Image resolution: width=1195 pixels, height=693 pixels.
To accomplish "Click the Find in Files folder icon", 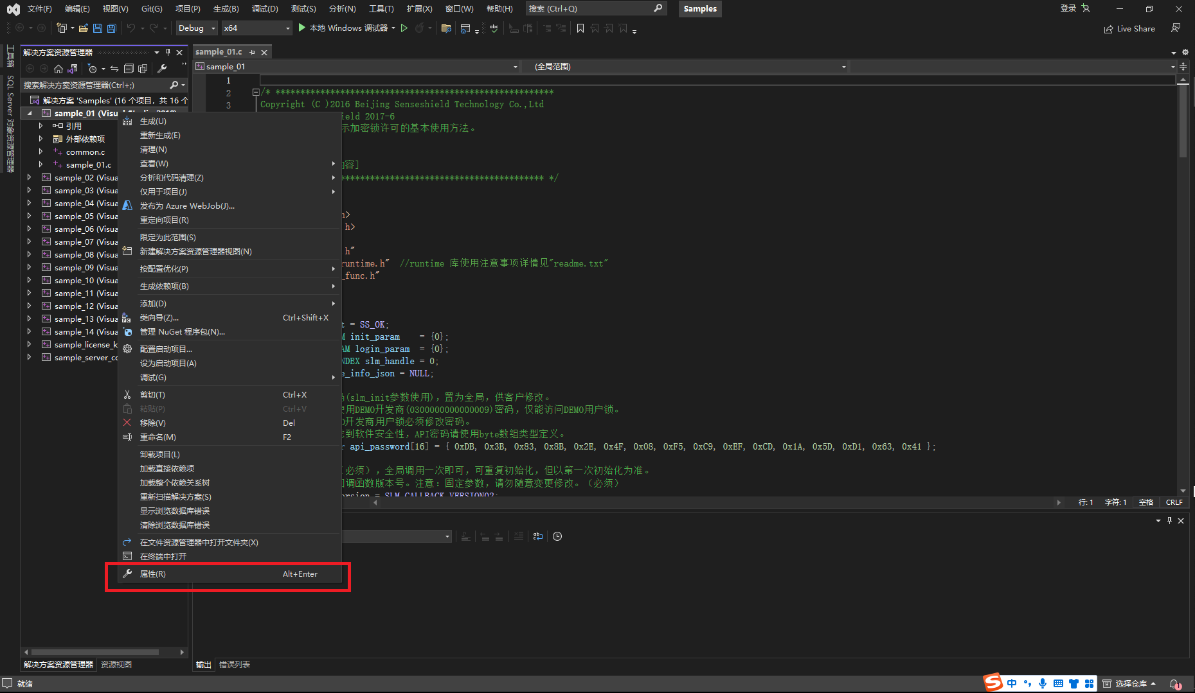I will [446, 28].
